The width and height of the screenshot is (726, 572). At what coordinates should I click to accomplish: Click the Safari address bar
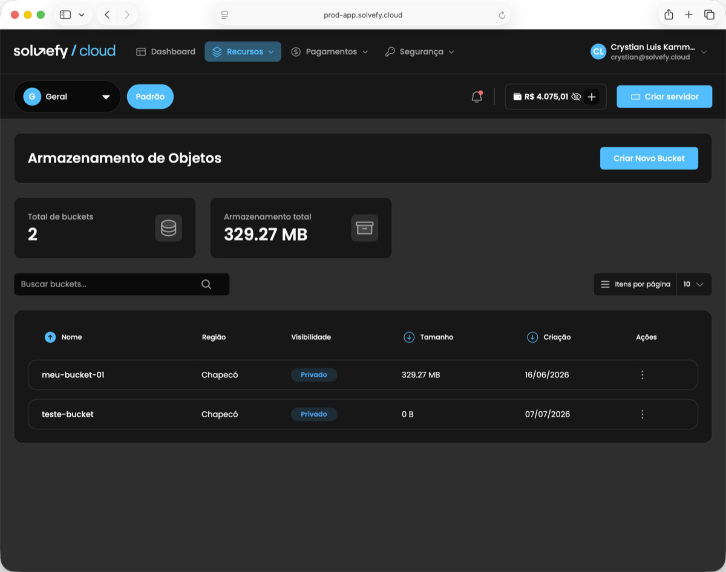(x=363, y=15)
